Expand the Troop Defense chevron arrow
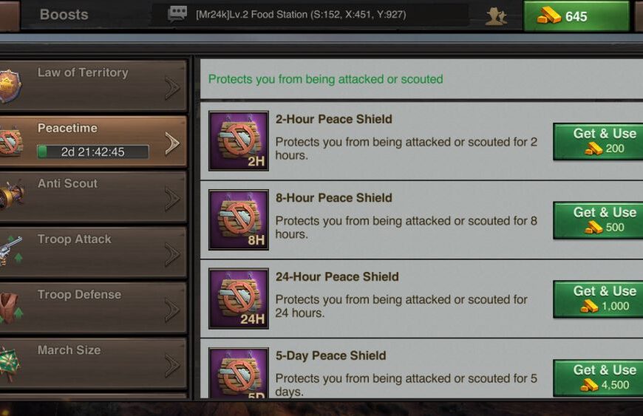 pos(172,310)
